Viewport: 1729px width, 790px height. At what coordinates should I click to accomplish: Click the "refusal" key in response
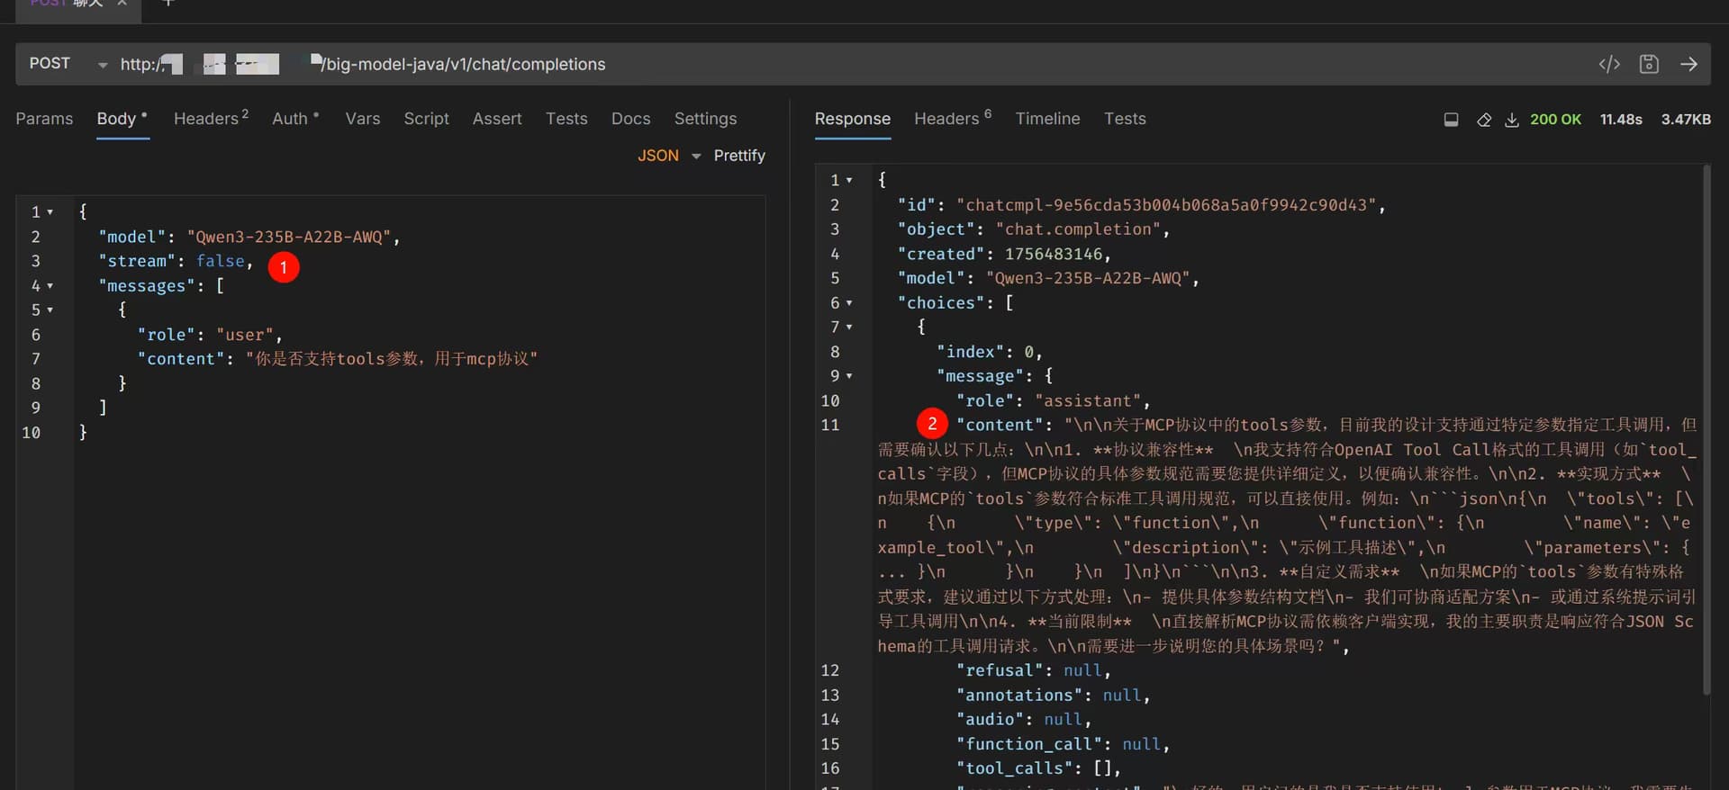click(1000, 670)
